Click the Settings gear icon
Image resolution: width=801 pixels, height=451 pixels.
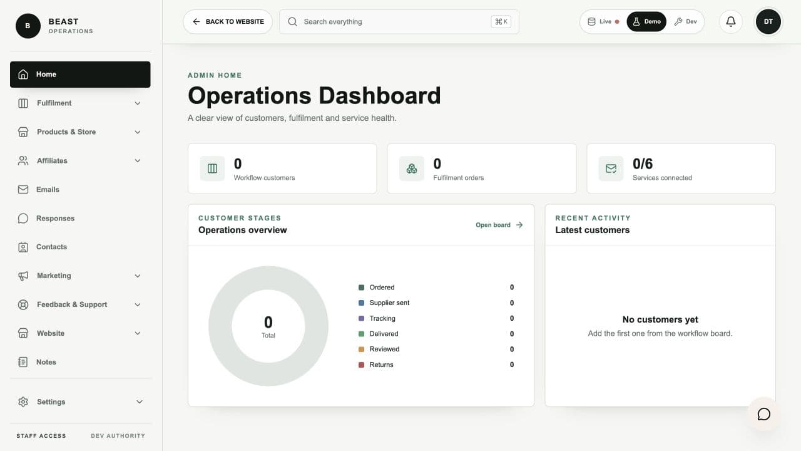tap(23, 402)
